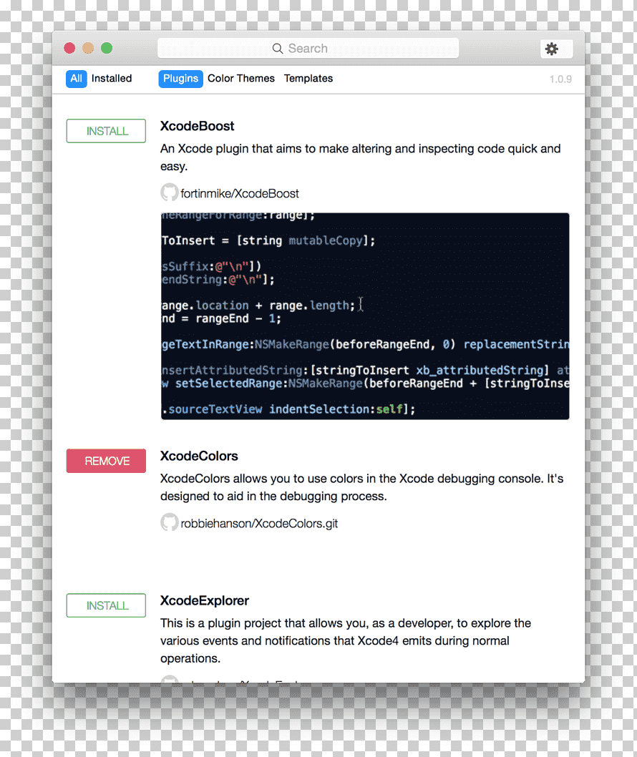Screen dimensions: 637x757
Task: Minimize the window with the yellow button
Action: click(x=88, y=48)
